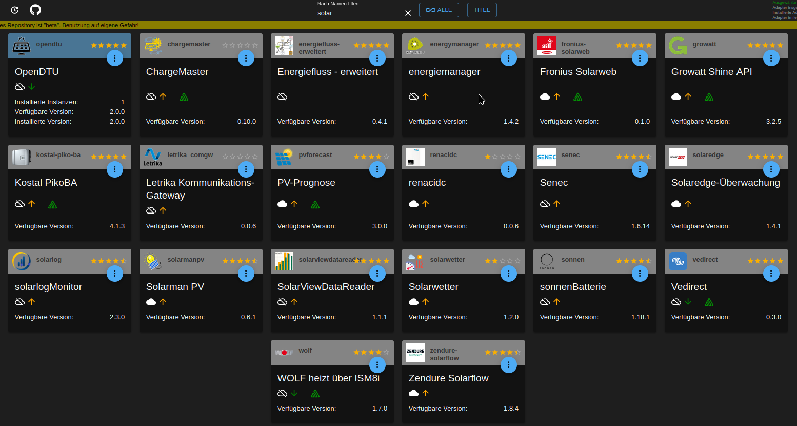Open the three-dot menu on Solarman PV card
Screen dimensions: 797x426
pos(246,274)
